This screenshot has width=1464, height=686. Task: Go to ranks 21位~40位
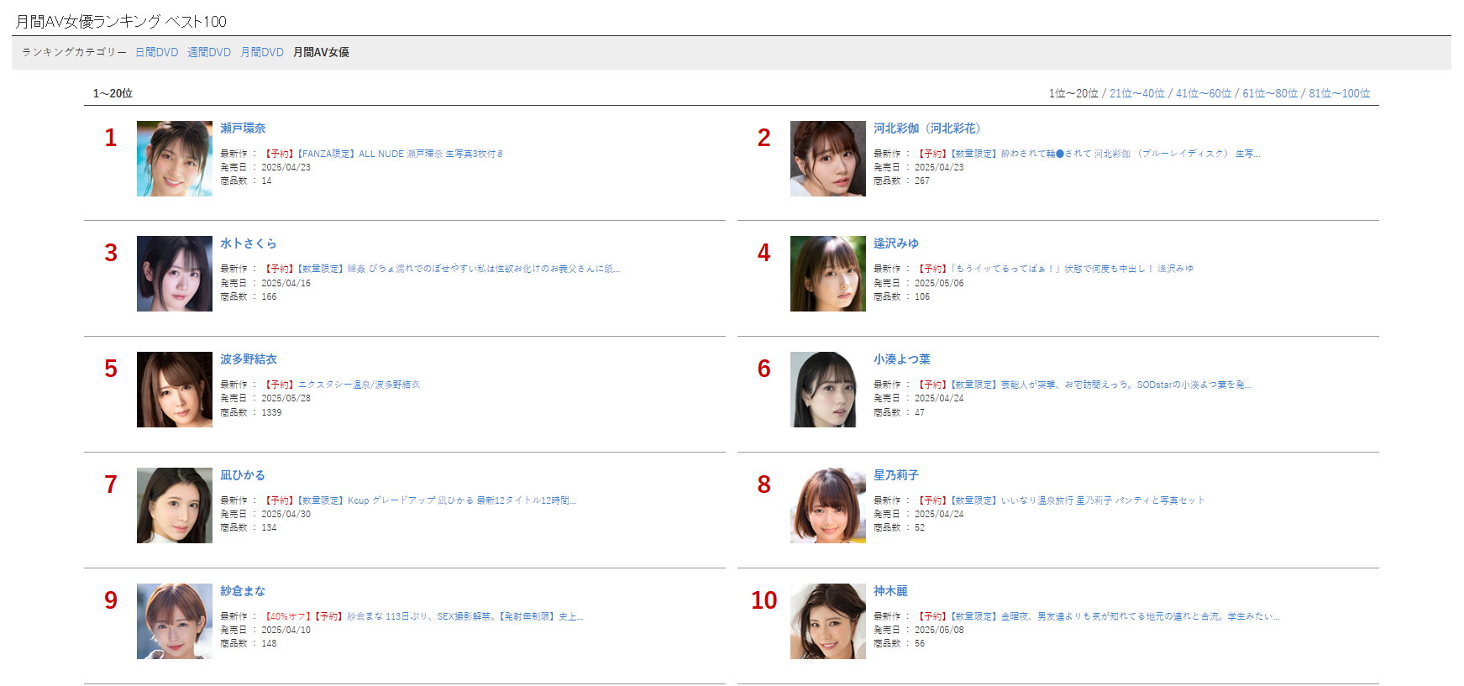tap(1137, 93)
